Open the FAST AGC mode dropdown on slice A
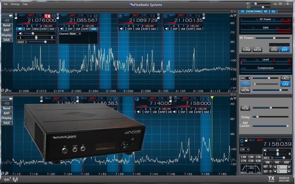The width and height of the screenshot is (295, 184). (22, 42)
